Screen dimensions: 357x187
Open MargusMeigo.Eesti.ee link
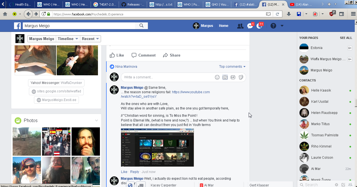56,100
